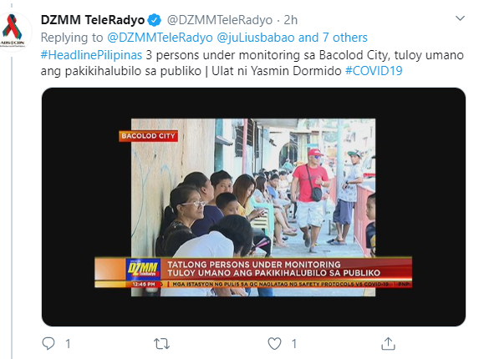Play the Bacolod City news video
479x359 pixels.
(x=253, y=207)
